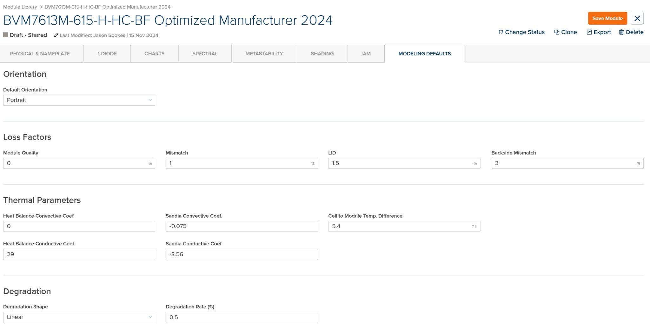Click the Orientation section heading
Screen dimensions: 650x329
(25, 74)
